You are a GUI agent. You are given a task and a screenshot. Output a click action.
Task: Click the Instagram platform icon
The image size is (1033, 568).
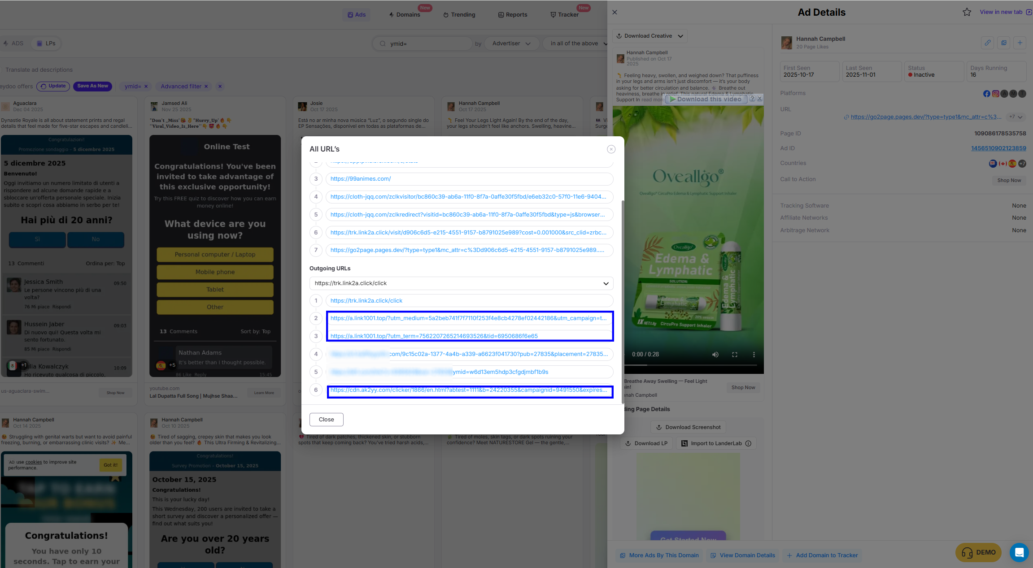click(x=995, y=94)
